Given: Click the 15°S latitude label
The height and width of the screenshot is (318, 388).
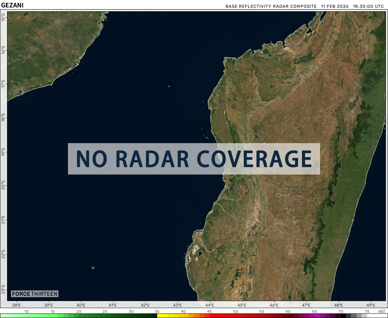Looking at the screenshot, I should [x=3, y=17].
